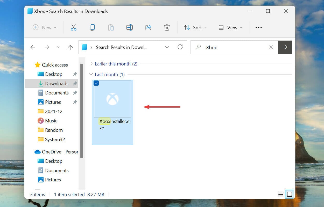Click inside the Xbox search field
The height and width of the screenshot is (207, 324).
coord(234,47)
